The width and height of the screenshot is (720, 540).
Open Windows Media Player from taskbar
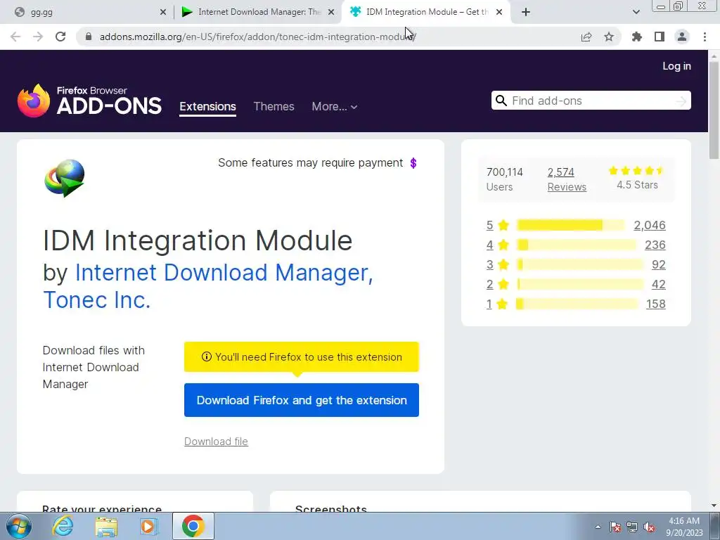[x=149, y=526]
